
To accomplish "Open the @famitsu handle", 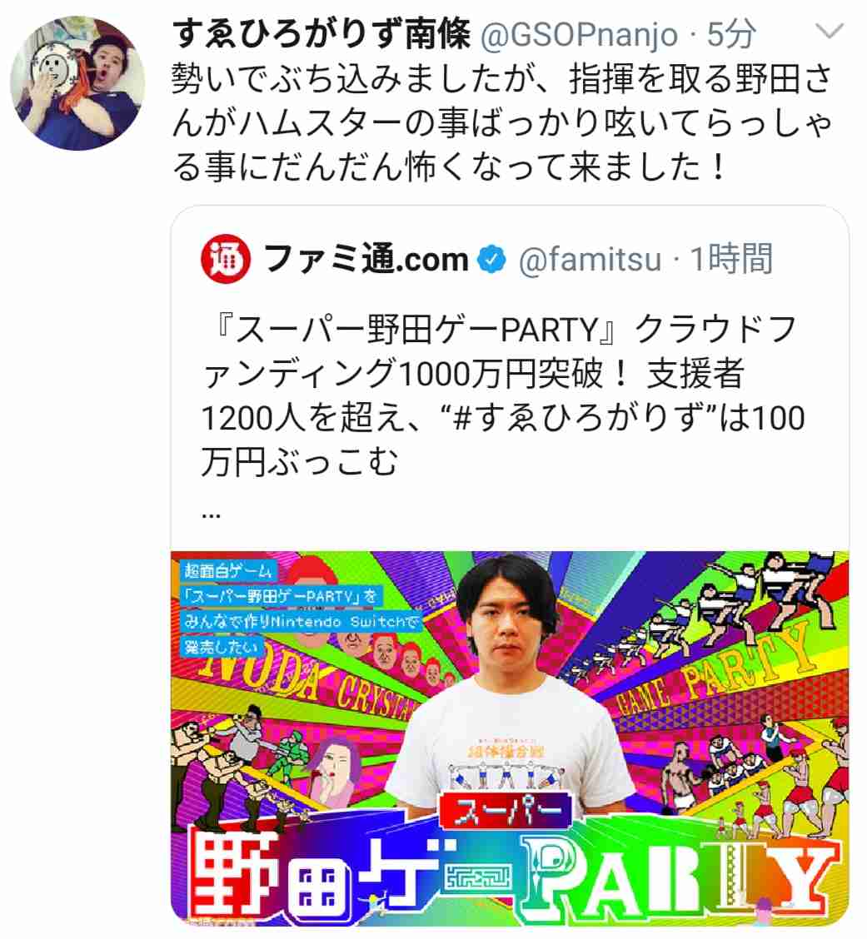I will point(590,260).
